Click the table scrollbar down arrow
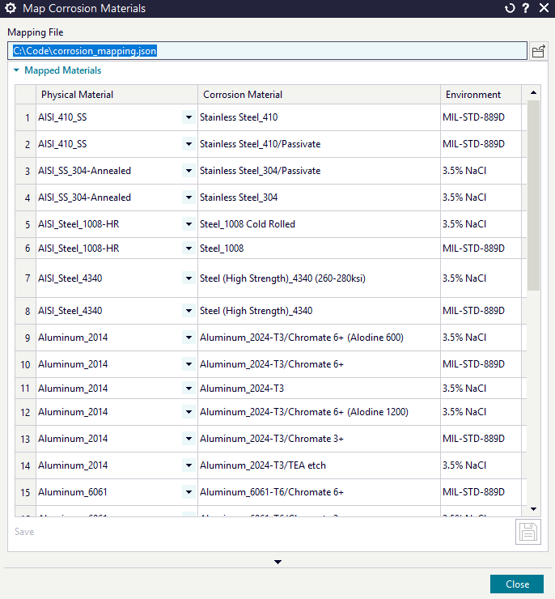Viewport: 555px width, 599px height. tap(532, 508)
